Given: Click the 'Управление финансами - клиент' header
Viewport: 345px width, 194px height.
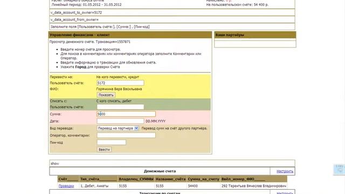Looking at the screenshot, I should point(130,35).
